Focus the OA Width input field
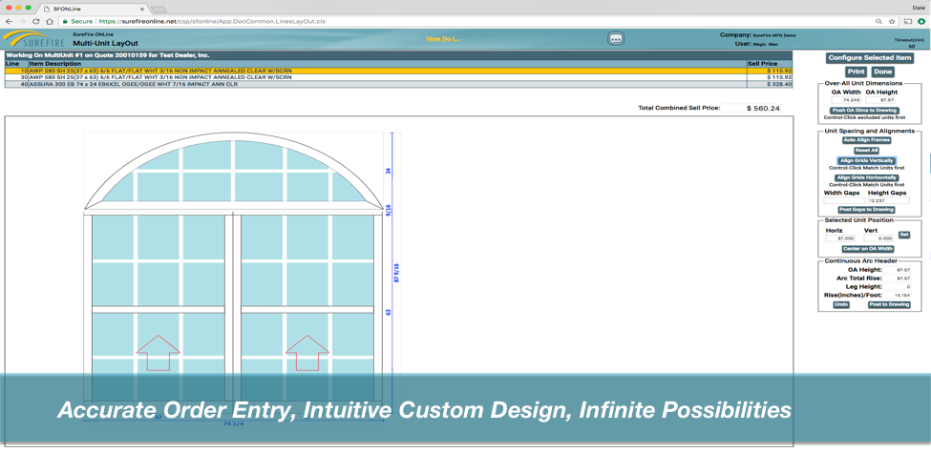931x453 pixels. [x=847, y=99]
